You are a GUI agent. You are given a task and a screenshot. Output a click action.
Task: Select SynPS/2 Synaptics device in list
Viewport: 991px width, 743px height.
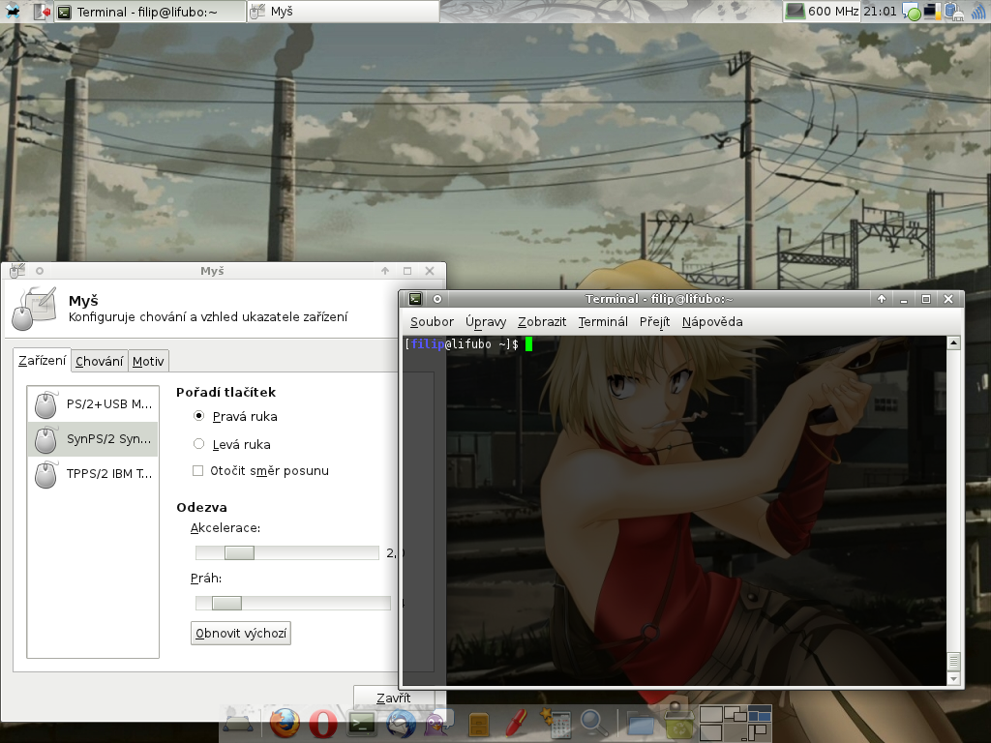(93, 439)
